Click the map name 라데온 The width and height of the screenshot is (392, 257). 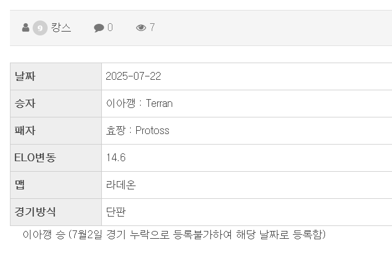(121, 185)
